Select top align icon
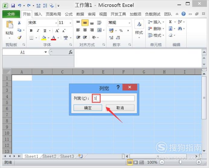The image size is (209, 168). pyautogui.click(x=78, y=22)
